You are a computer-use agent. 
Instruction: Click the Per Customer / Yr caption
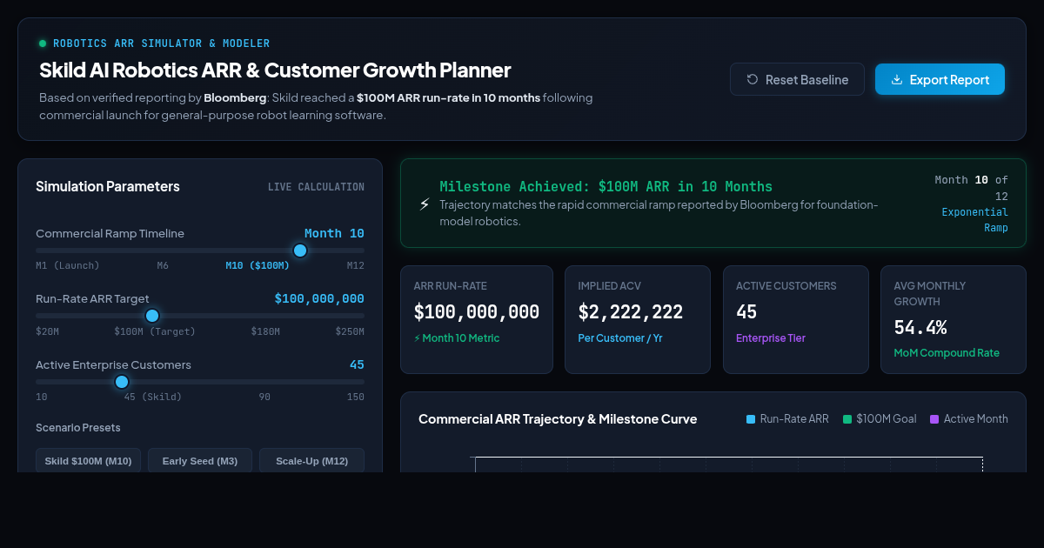point(620,338)
